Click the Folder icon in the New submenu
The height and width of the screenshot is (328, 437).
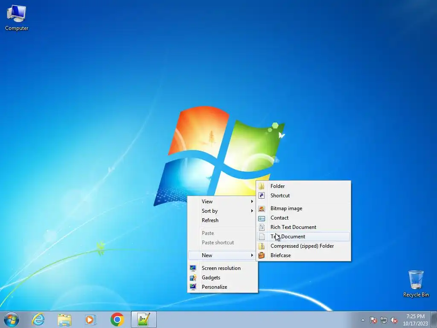pyautogui.click(x=262, y=186)
